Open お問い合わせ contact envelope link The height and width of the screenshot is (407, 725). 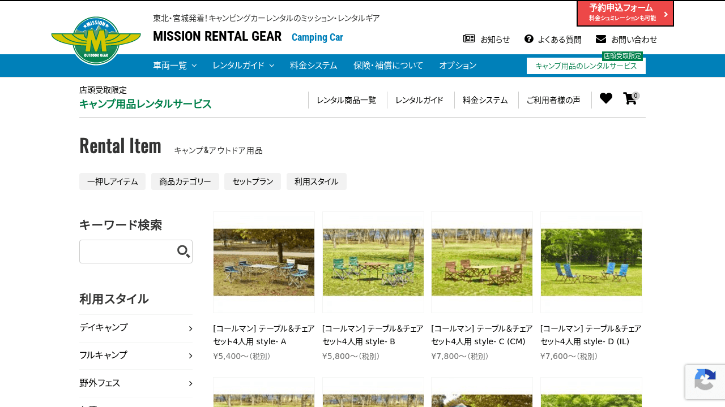coord(626,39)
